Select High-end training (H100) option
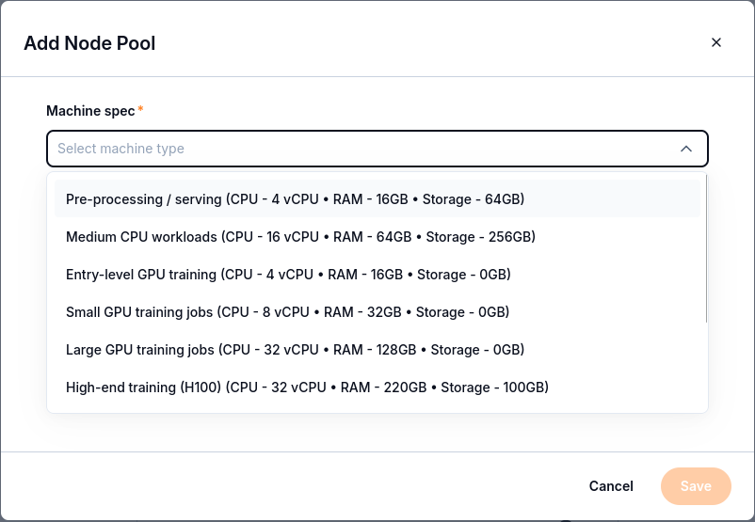The height and width of the screenshot is (522, 755). coord(377,388)
